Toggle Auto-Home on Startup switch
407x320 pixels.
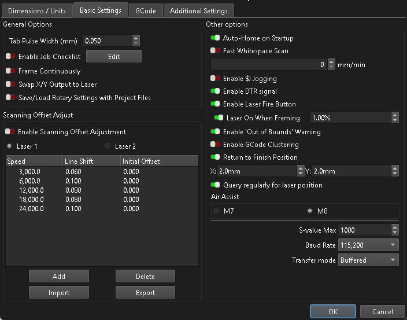coord(215,38)
